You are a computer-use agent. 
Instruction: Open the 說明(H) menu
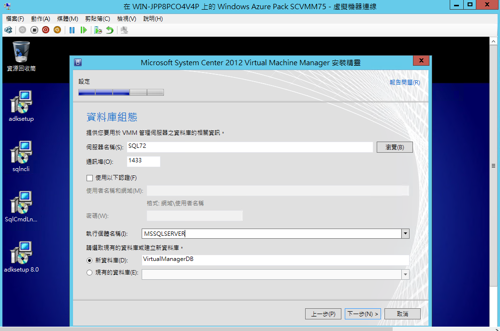pyautogui.click(x=153, y=19)
